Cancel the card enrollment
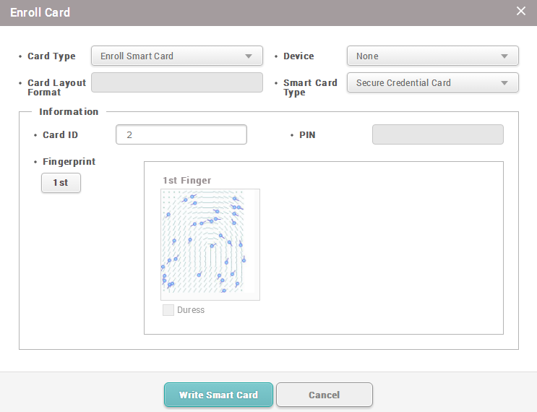 pos(324,395)
